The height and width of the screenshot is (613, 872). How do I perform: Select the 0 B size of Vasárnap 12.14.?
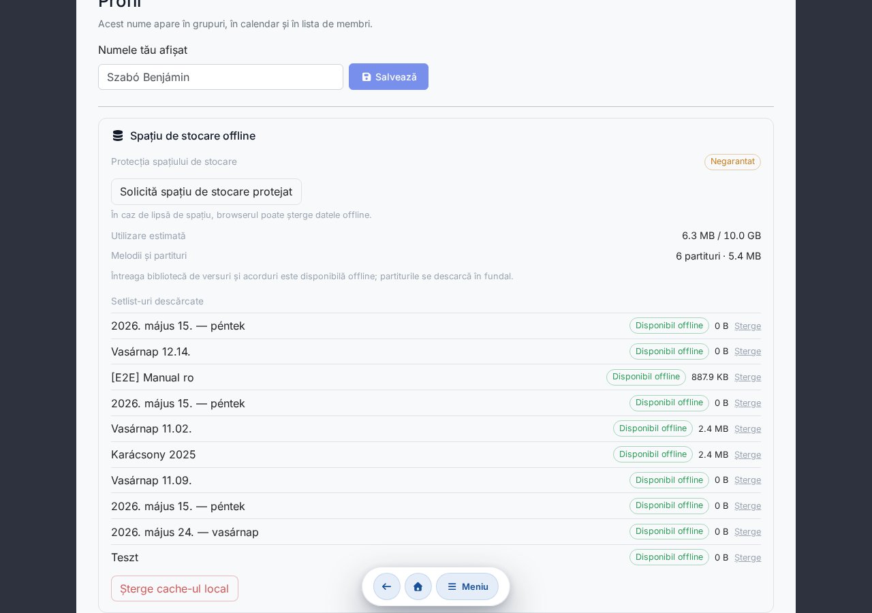(x=721, y=351)
